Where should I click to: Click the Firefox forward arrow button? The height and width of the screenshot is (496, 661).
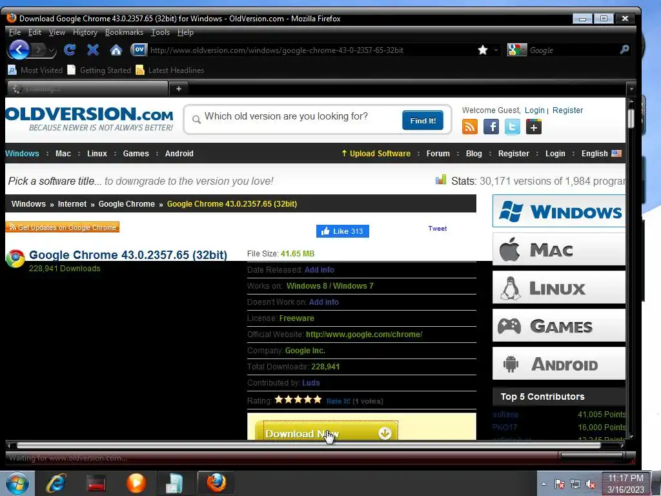tap(39, 50)
